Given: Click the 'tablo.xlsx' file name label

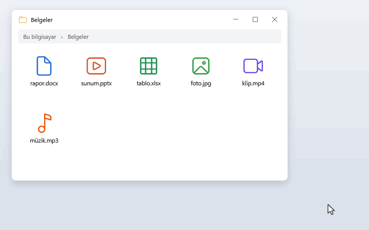Looking at the screenshot, I should pyautogui.click(x=149, y=83).
